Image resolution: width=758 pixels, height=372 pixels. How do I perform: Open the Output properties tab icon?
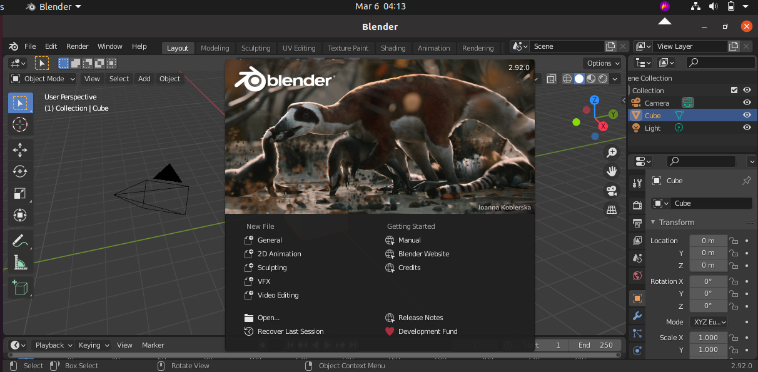(637, 223)
